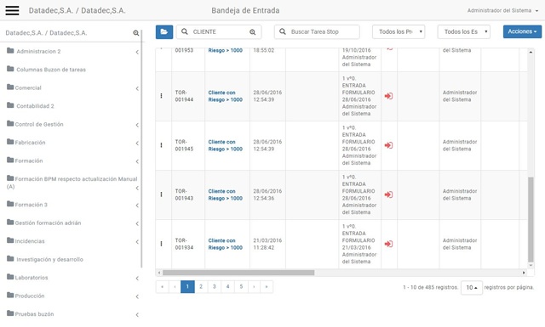Viewport: 545px width, 327px height.
Task: Focus the Buscar Tarea Stop field
Action: pos(317,32)
